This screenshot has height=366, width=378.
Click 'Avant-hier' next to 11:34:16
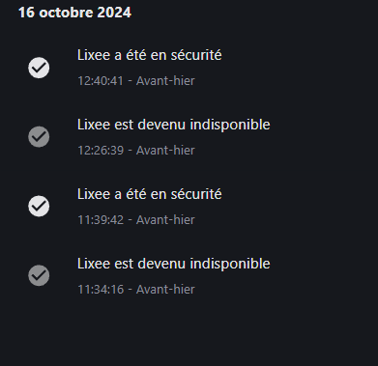(165, 290)
